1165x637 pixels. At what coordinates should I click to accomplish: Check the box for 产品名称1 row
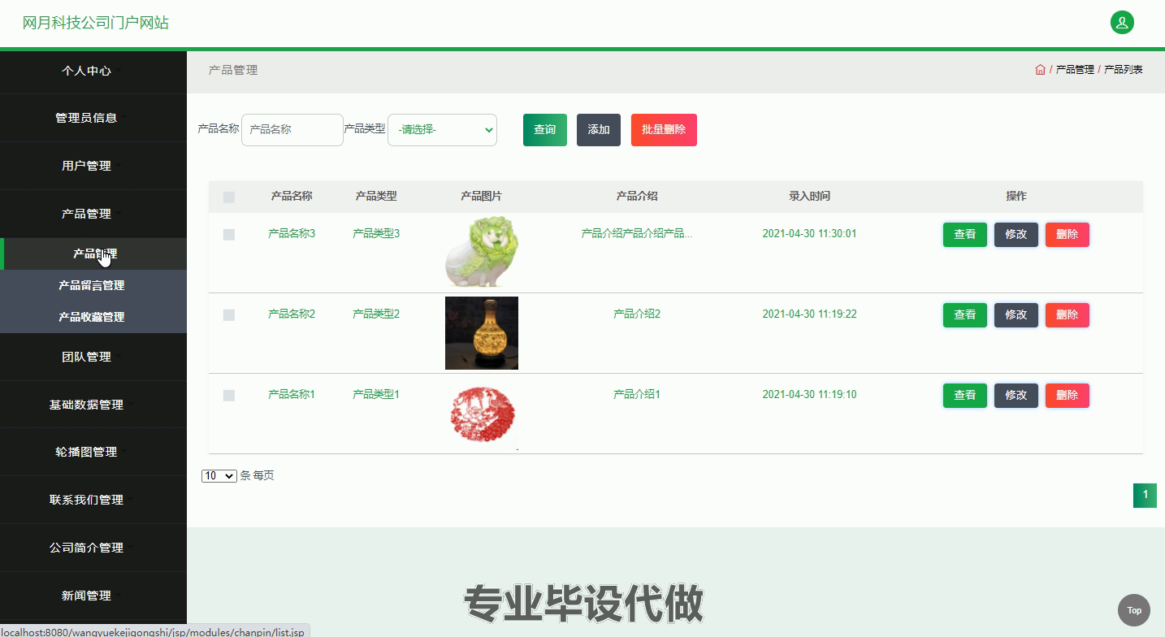click(229, 396)
